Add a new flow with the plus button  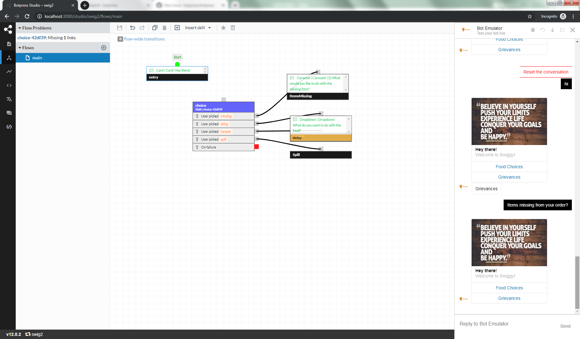click(x=104, y=47)
